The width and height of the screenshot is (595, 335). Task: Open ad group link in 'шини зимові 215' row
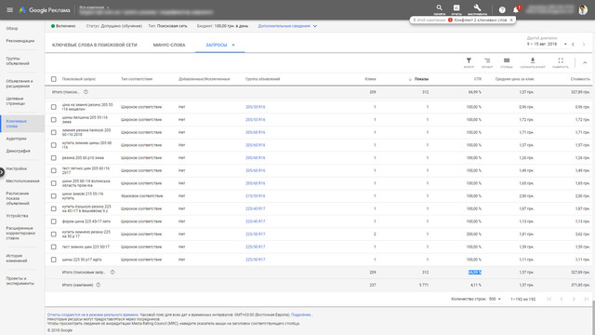coord(256,196)
